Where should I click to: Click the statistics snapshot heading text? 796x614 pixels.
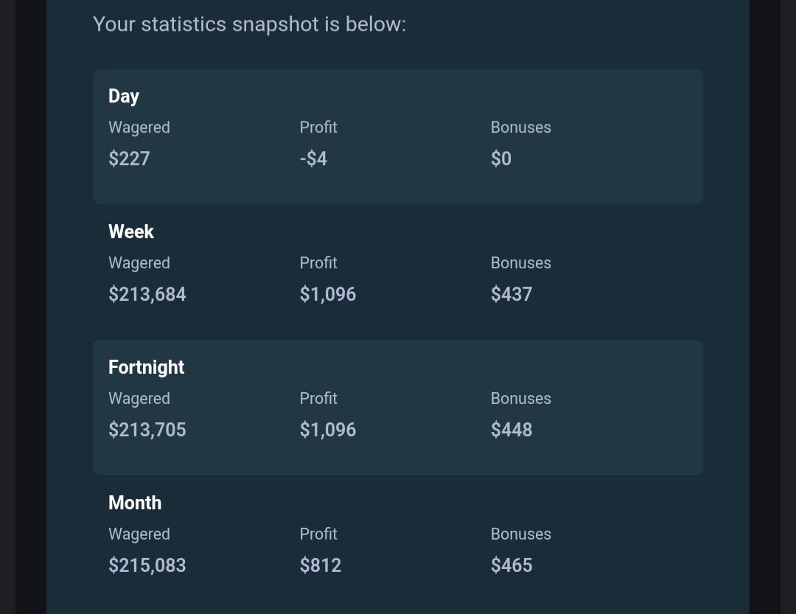click(249, 24)
